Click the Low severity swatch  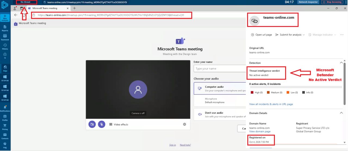pyautogui.click(x=288, y=93)
